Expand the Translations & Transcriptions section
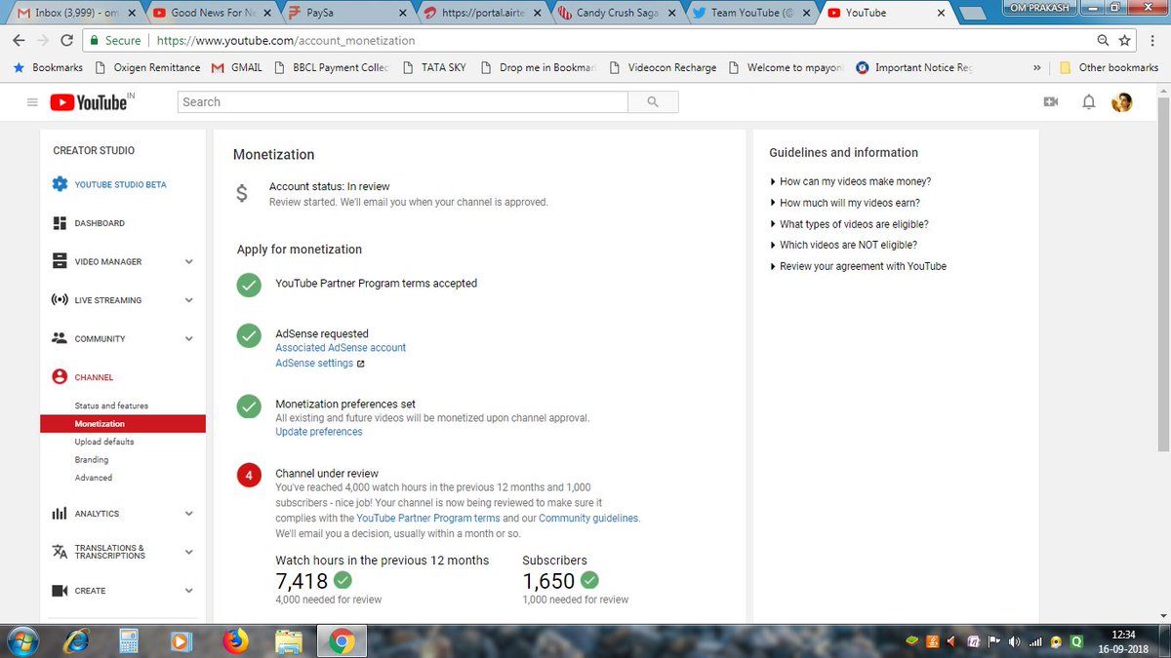The width and height of the screenshot is (1171, 658). tap(188, 552)
